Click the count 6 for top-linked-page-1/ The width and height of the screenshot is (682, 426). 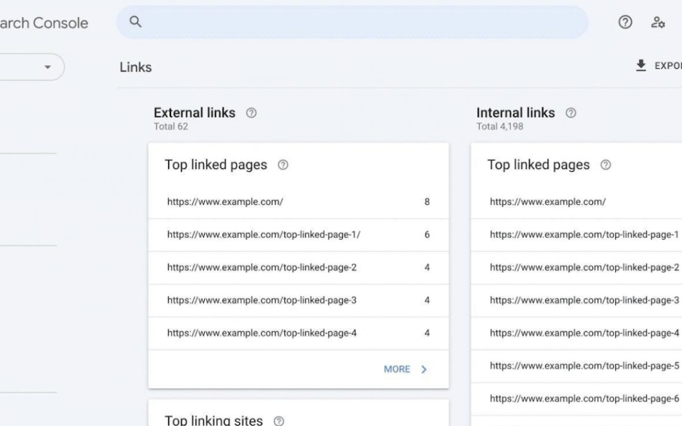(x=427, y=235)
